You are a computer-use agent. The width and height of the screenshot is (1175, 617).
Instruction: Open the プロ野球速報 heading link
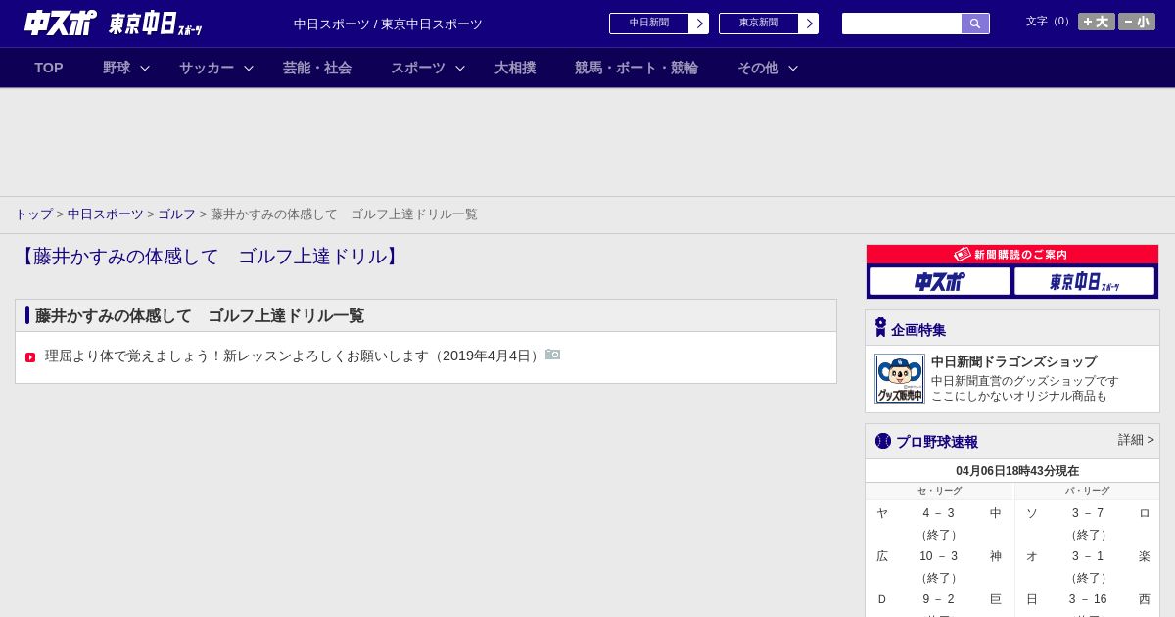(937, 442)
